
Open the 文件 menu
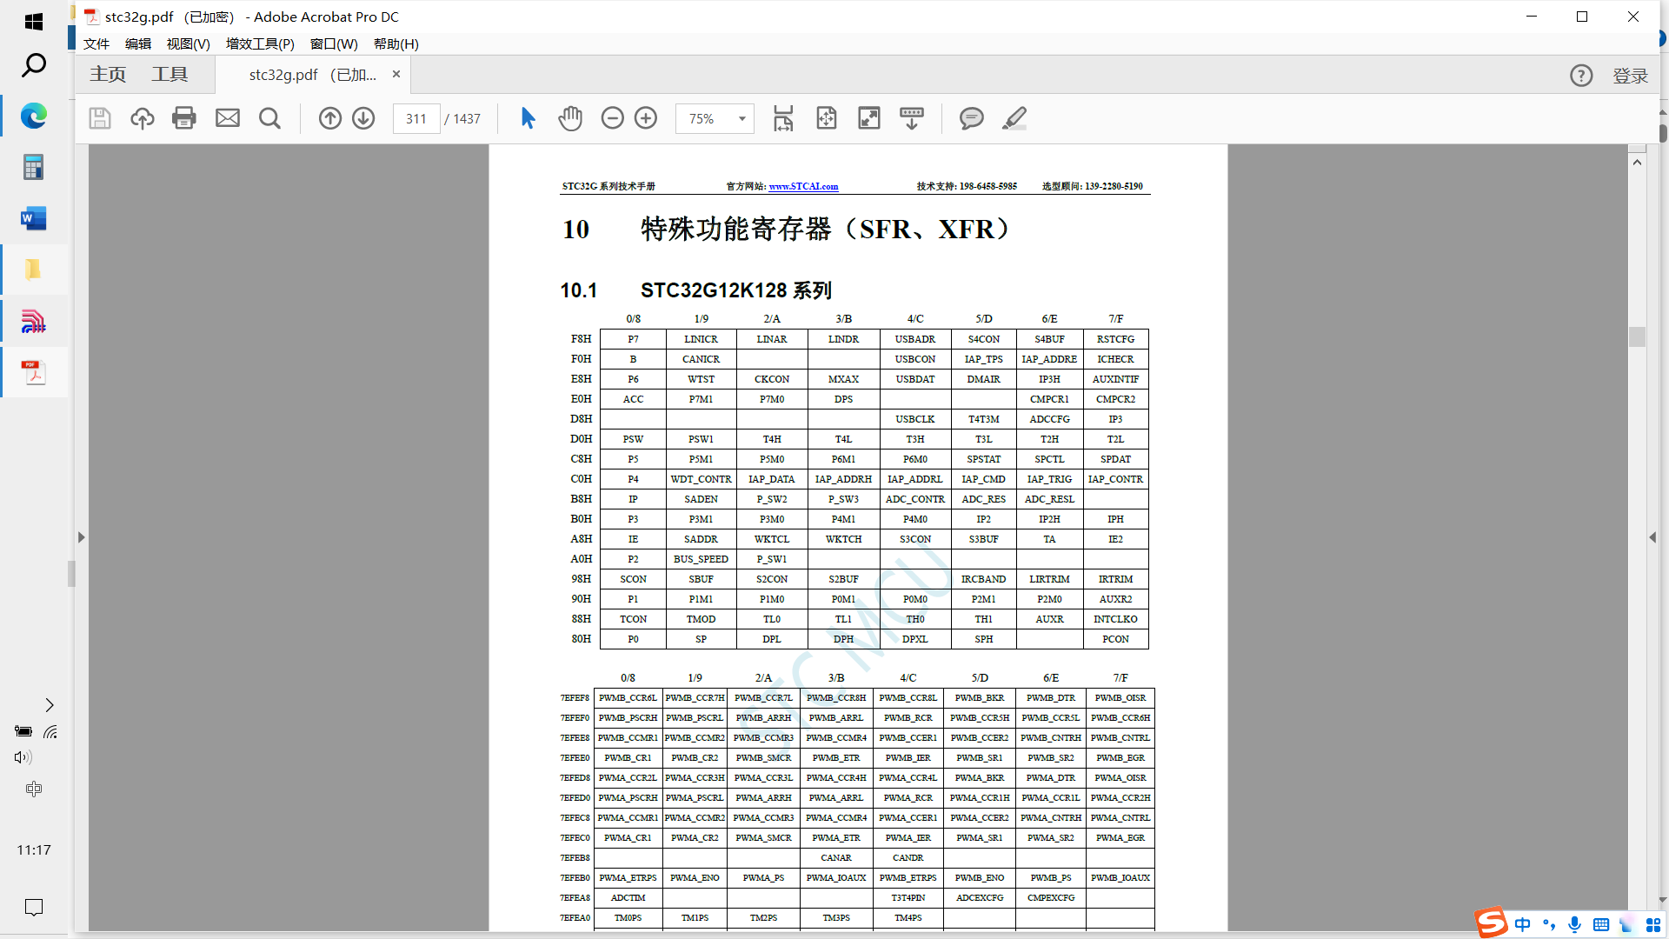point(96,43)
